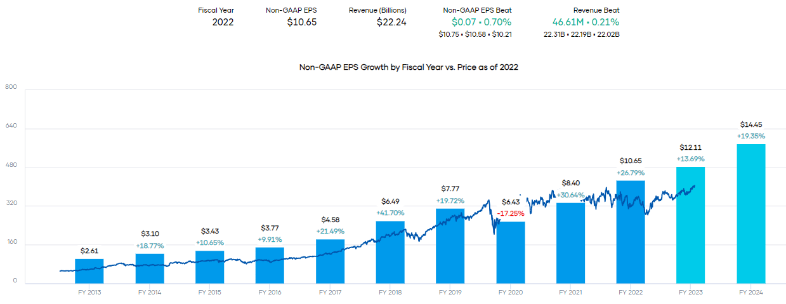786x304 pixels.
Task: Click the +41.70% growth label
Action: click(390, 213)
